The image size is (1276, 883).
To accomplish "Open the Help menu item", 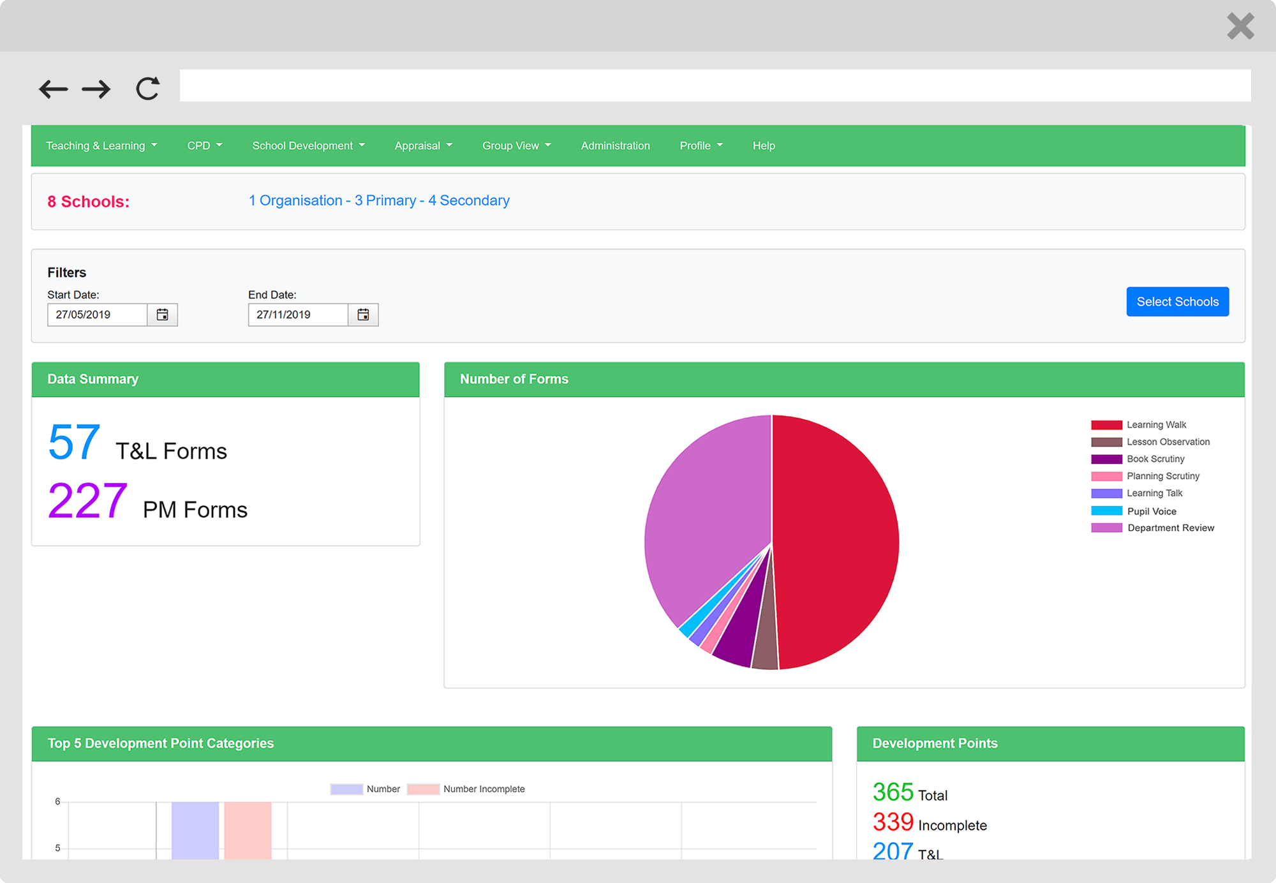I will pos(764,145).
